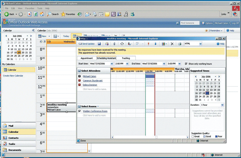Save the meeting with the floppy disk icon
241x158 pixels.
point(99,44)
